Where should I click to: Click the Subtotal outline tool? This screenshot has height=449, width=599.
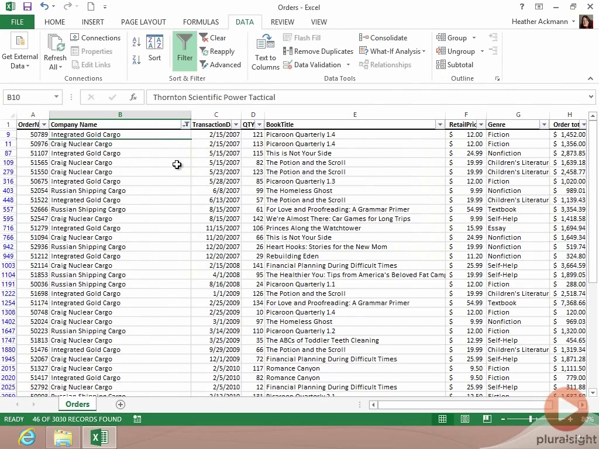point(455,65)
